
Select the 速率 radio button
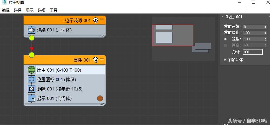pos(226,45)
